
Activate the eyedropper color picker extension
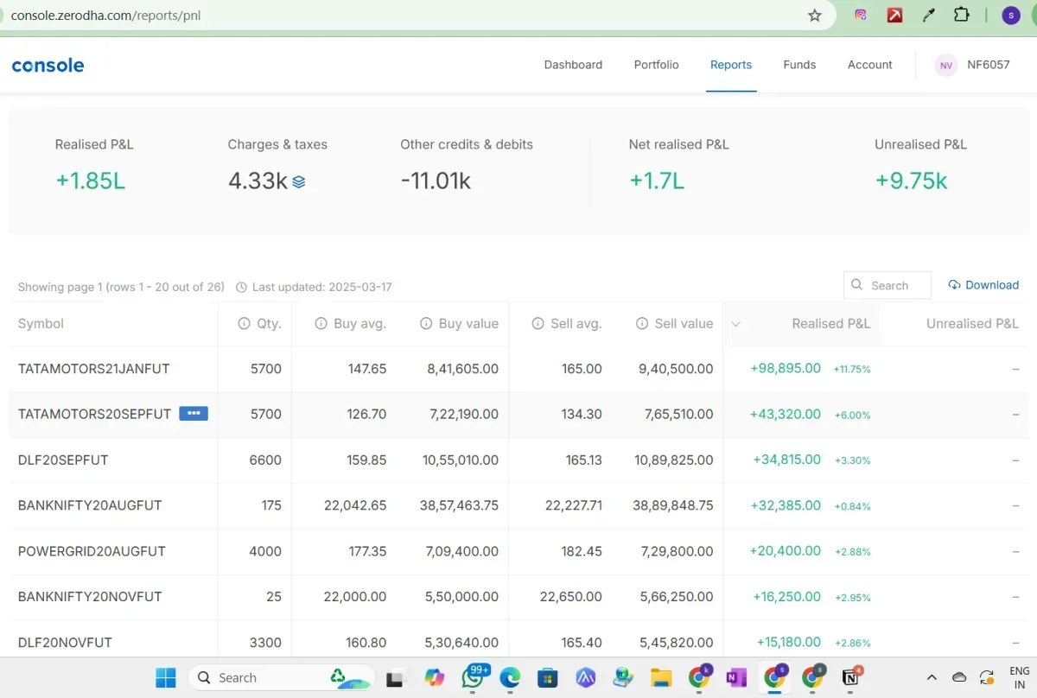929,15
